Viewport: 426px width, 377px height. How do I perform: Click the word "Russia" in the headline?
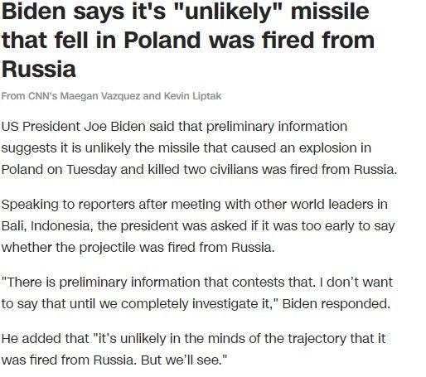[x=39, y=69]
